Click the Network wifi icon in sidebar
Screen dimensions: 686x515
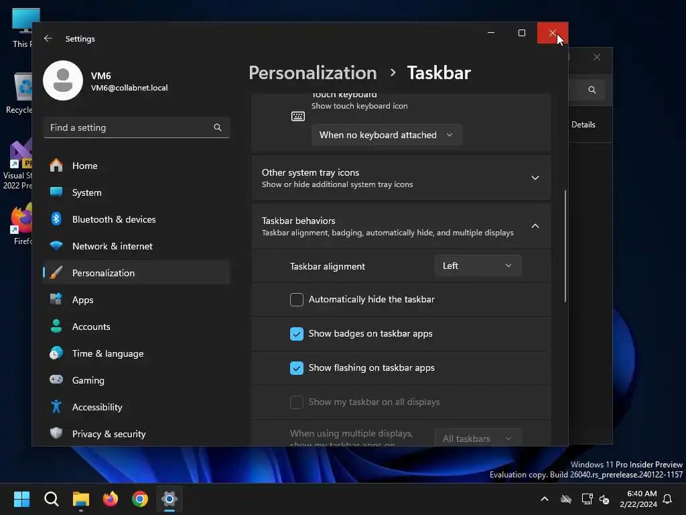56,245
